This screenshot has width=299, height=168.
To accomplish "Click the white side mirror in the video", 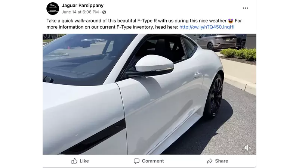I will tap(154, 63).
